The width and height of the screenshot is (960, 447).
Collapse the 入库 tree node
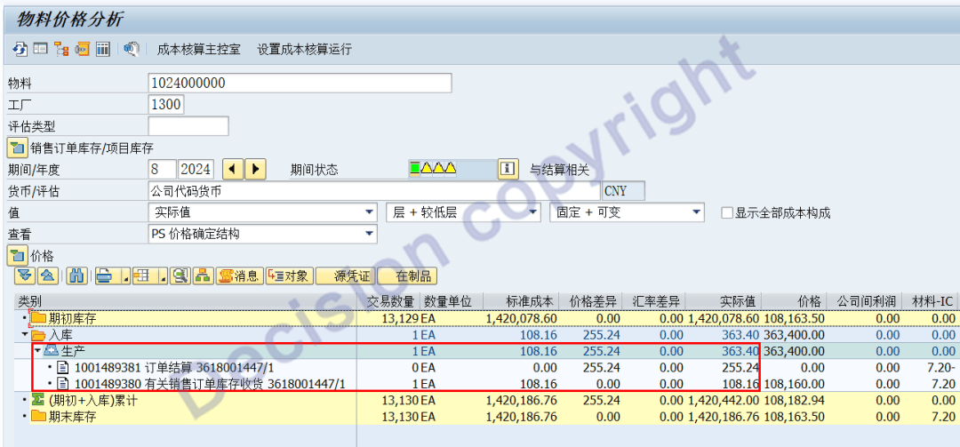point(25,335)
